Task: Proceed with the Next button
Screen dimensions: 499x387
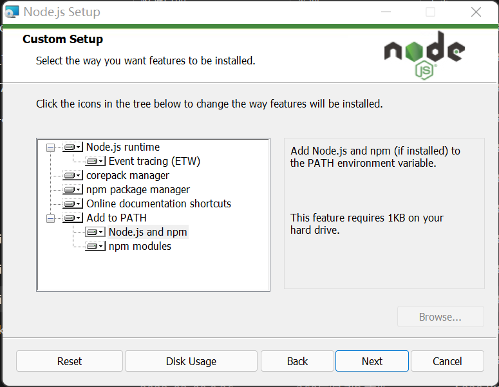Action: pyautogui.click(x=372, y=361)
